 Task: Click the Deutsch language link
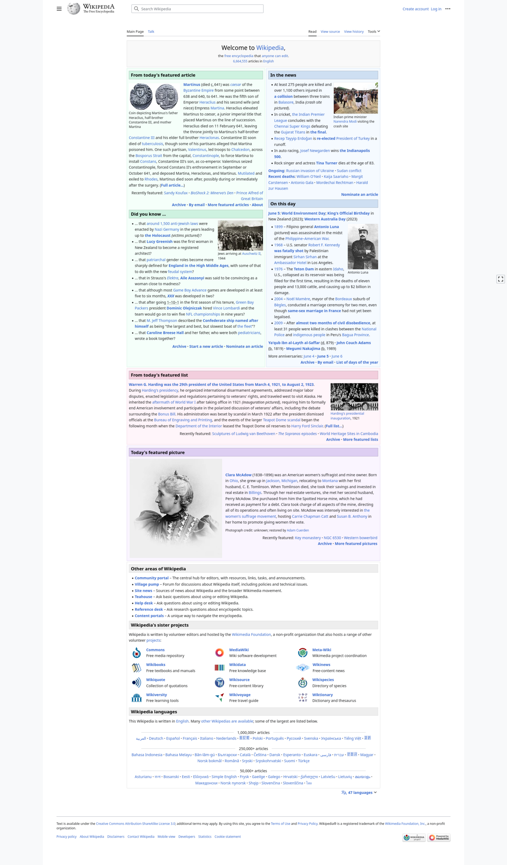click(156, 738)
